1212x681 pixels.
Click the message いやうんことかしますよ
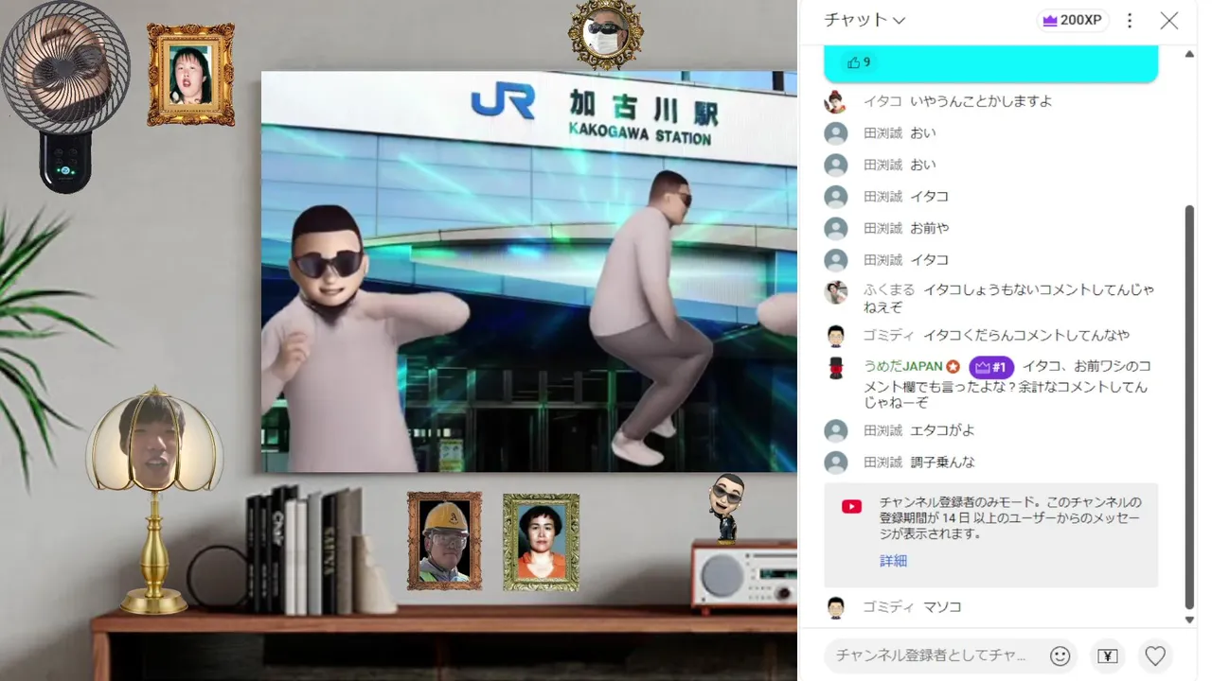point(981,101)
